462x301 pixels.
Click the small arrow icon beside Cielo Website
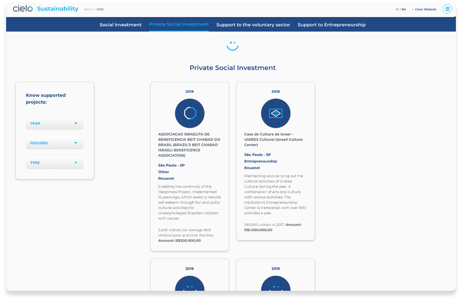pos(412,9)
